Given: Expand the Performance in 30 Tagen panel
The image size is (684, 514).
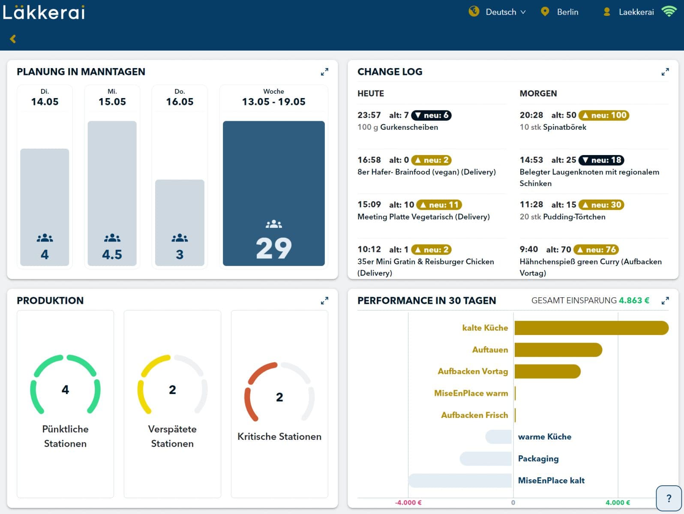Looking at the screenshot, I should click(665, 301).
